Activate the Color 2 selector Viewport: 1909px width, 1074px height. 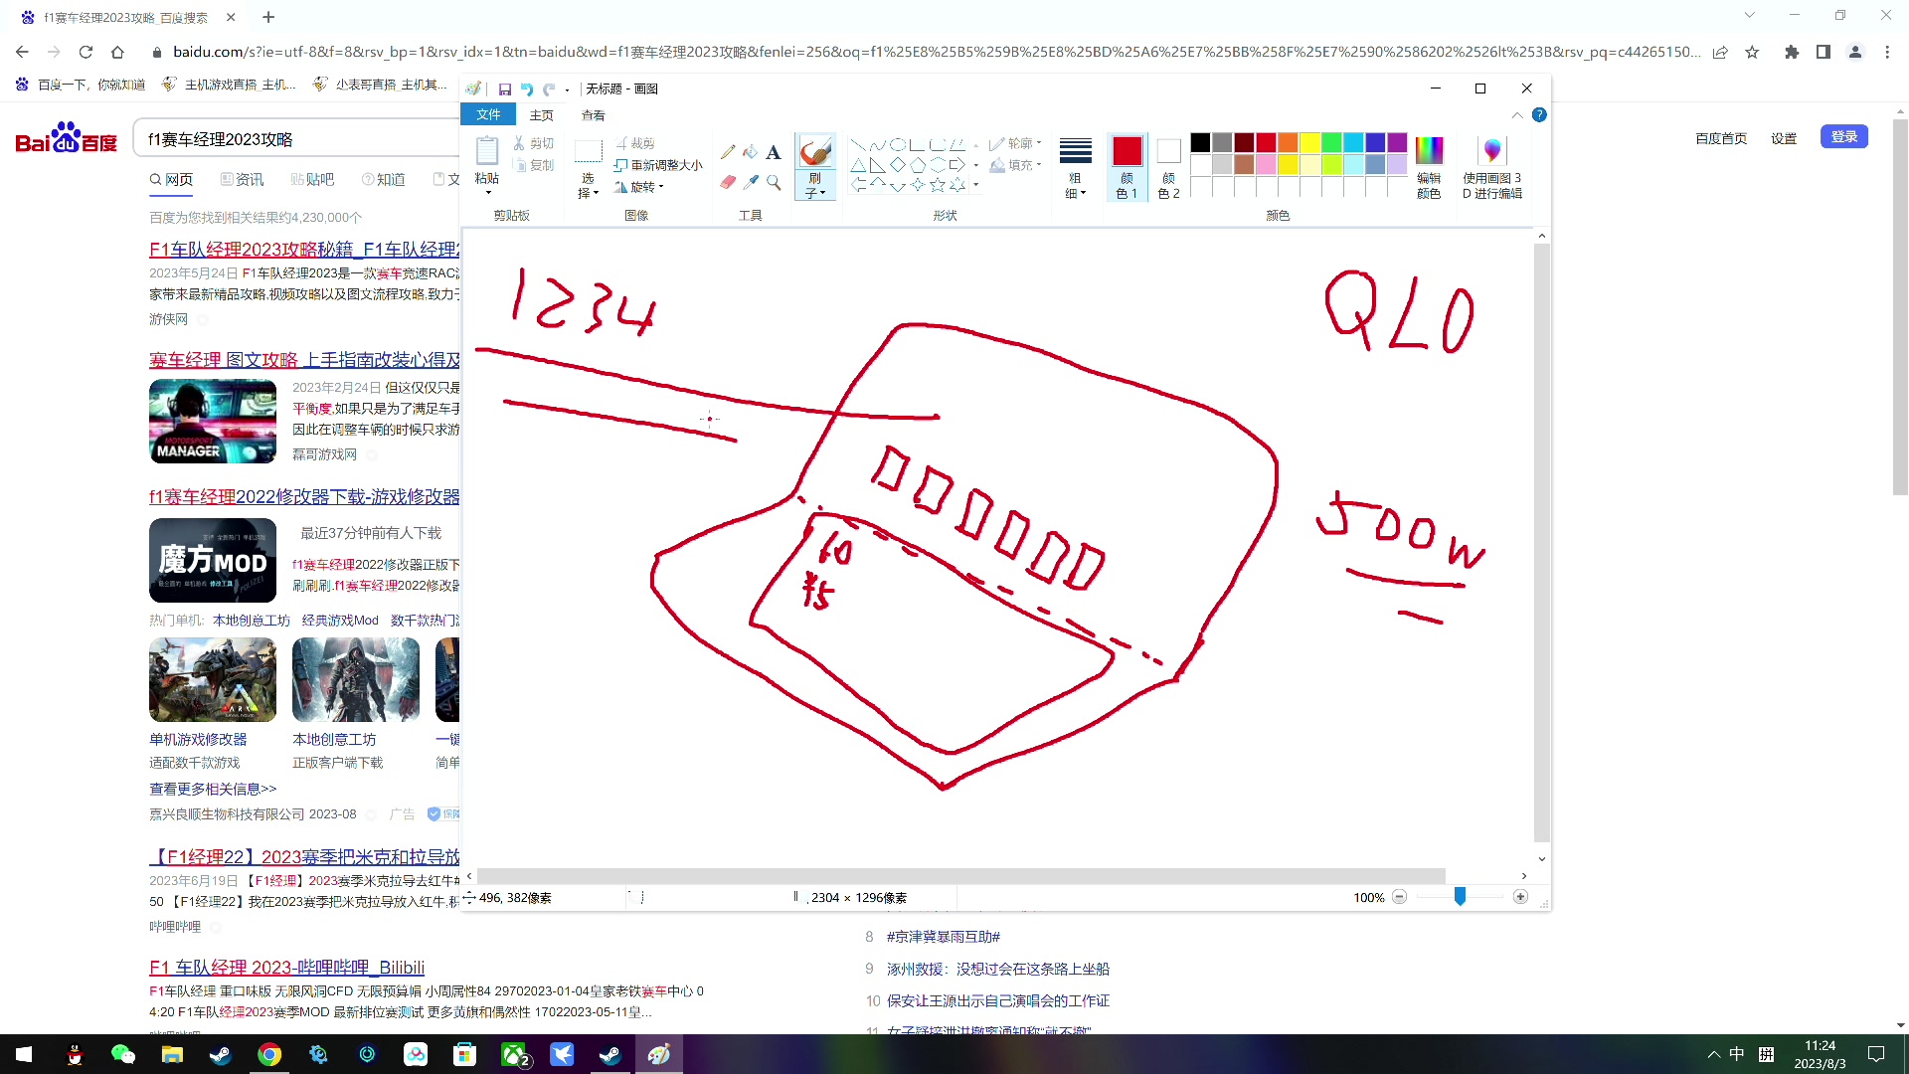pyautogui.click(x=1168, y=166)
